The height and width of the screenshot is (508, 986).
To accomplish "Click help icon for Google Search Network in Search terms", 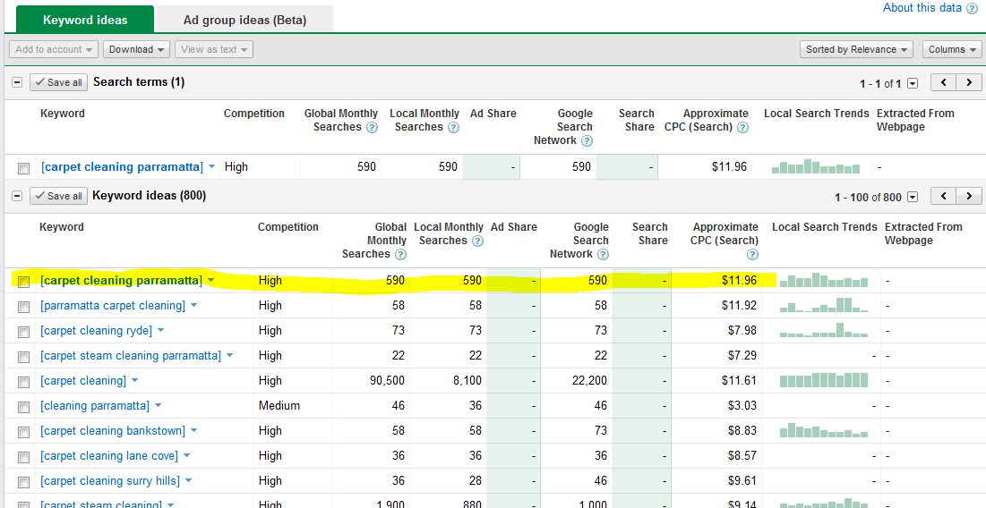I will point(587,140).
